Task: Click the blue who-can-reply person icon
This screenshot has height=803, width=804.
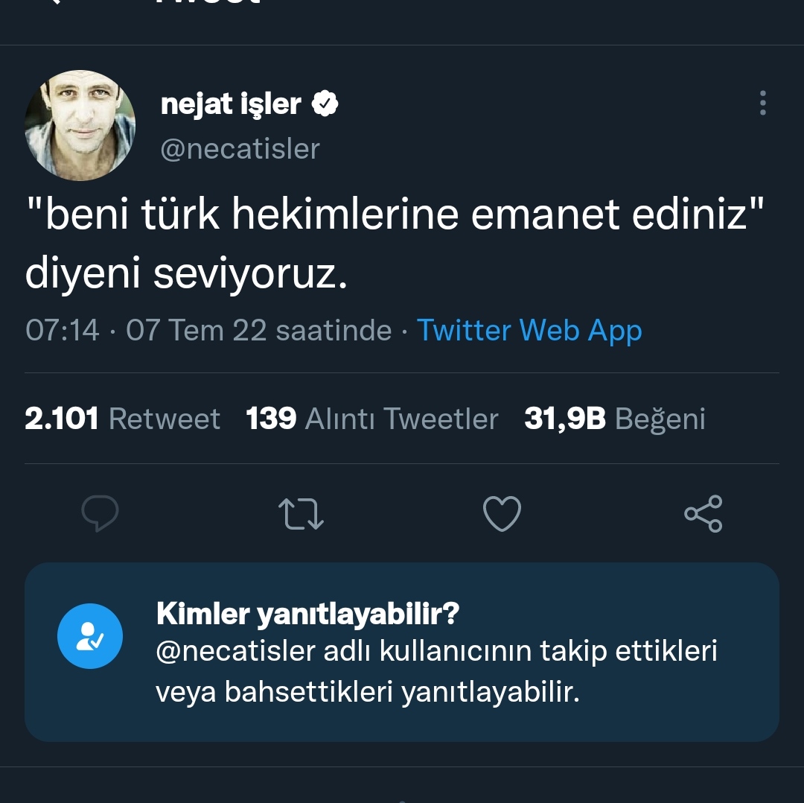Action: 90,636
